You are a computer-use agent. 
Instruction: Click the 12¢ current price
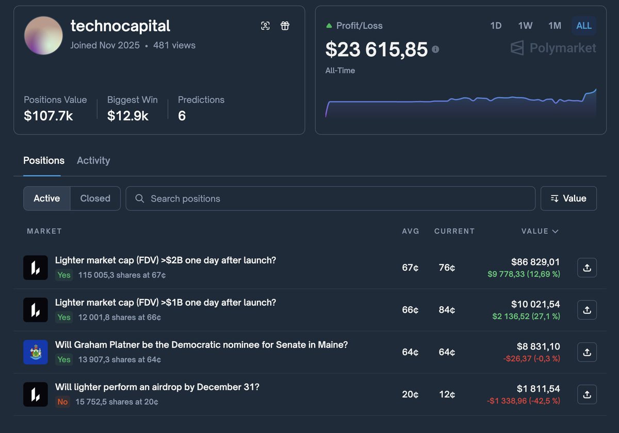pos(448,394)
